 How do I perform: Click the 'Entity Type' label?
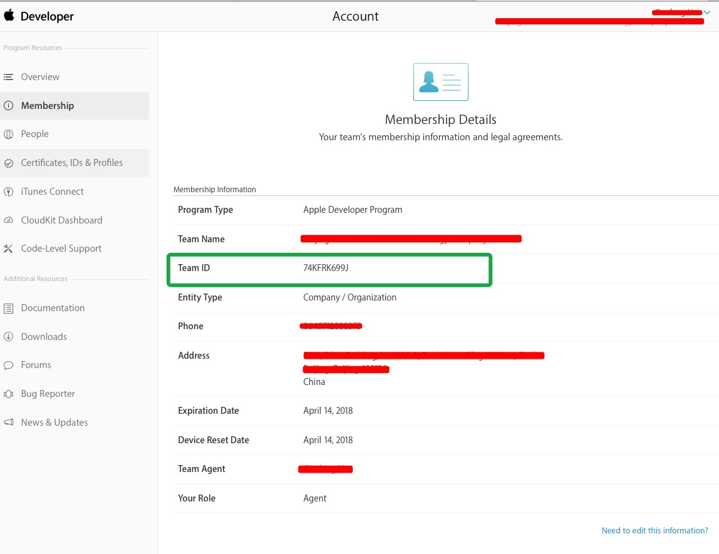tap(200, 297)
